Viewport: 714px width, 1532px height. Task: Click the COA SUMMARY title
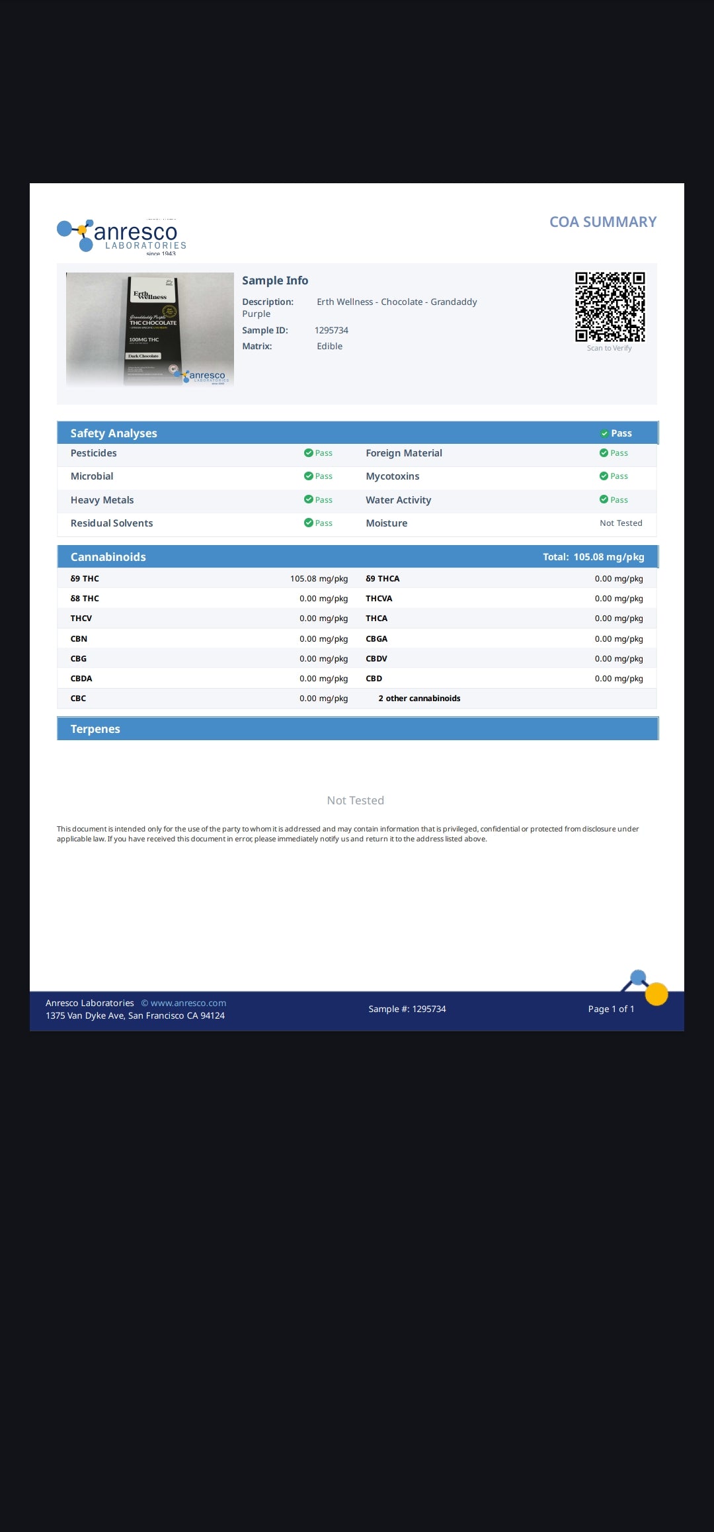click(x=602, y=222)
